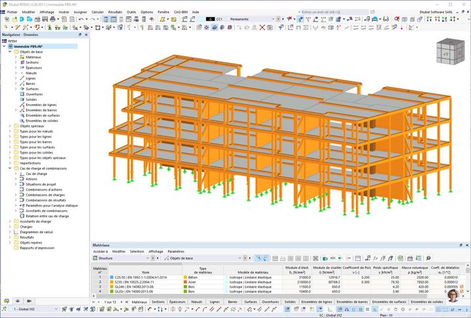Click the 3D view orientation cube
This screenshot has width=471, height=318.
450,52
